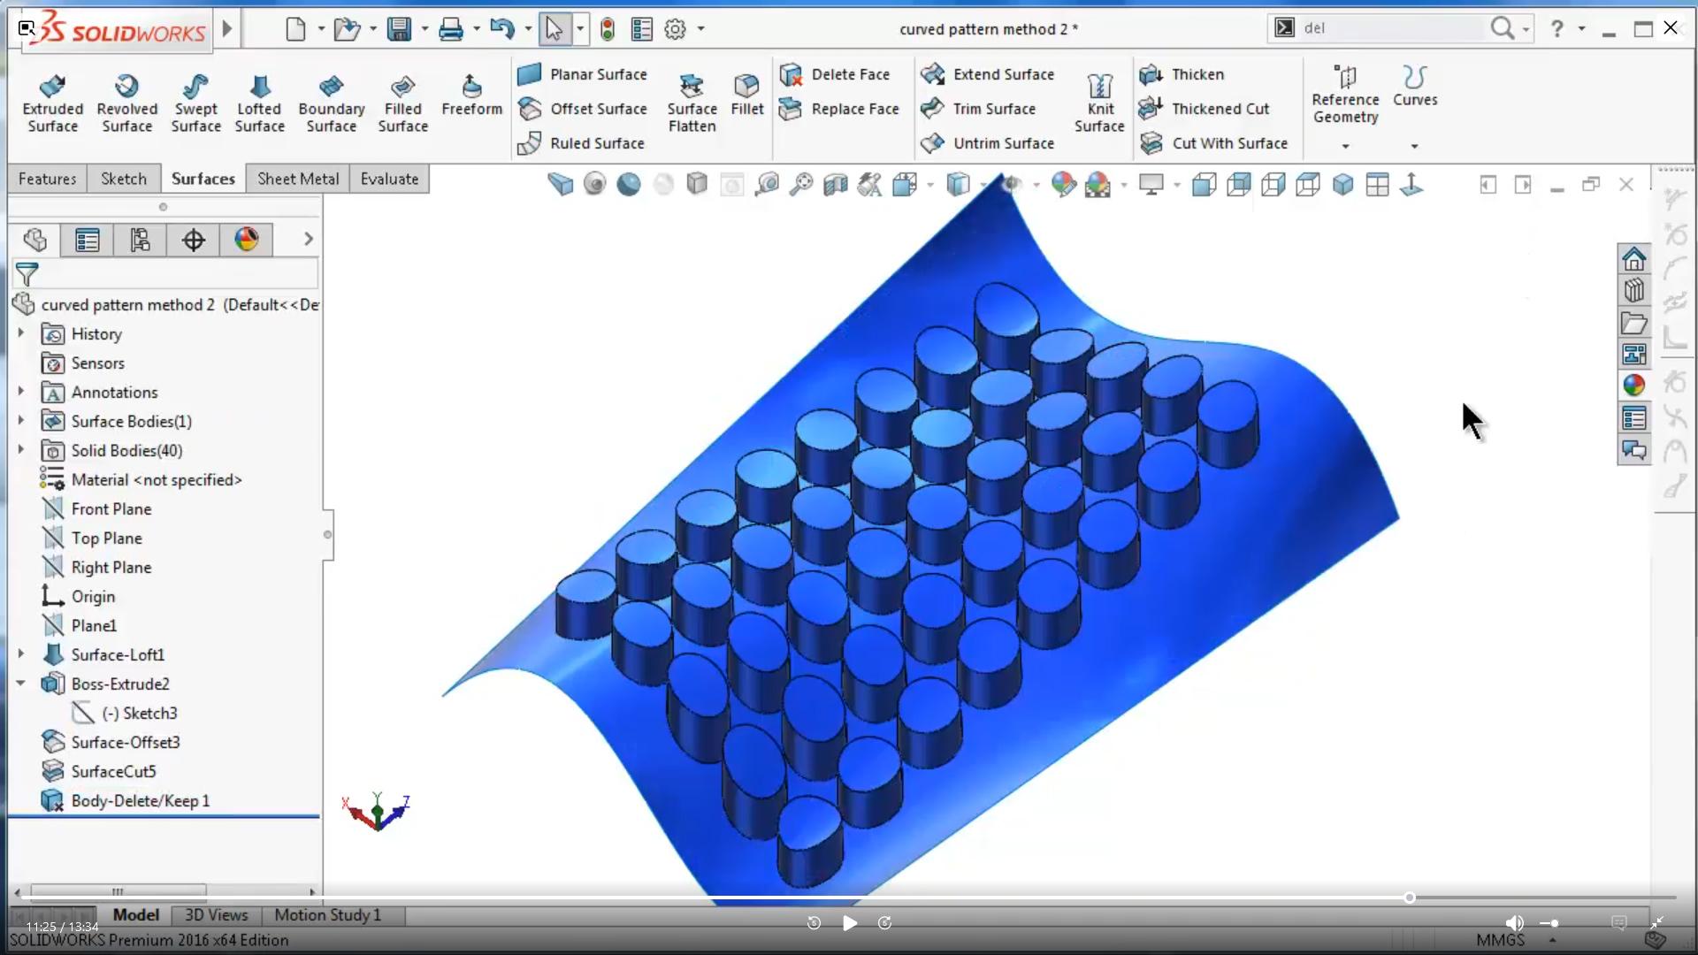The height and width of the screenshot is (955, 1698).
Task: Expand the History node in the feature tree
Action: (19, 333)
